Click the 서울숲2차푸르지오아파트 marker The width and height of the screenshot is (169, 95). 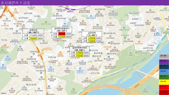pos(93,66)
